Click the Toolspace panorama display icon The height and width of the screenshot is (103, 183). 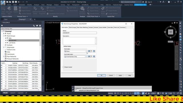[37, 25]
